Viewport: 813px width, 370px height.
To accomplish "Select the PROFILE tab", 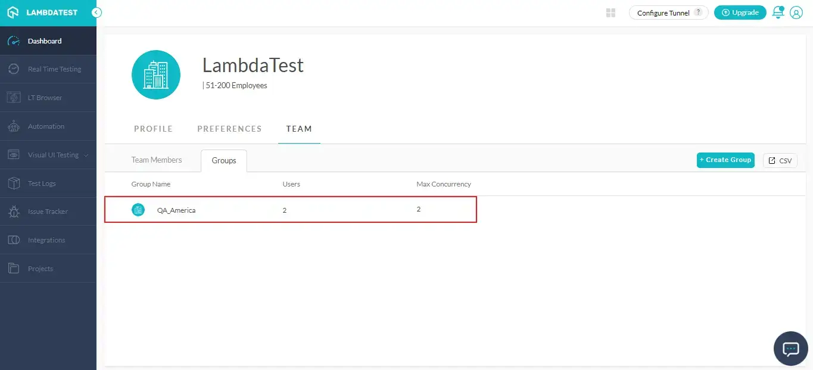I will coord(153,129).
